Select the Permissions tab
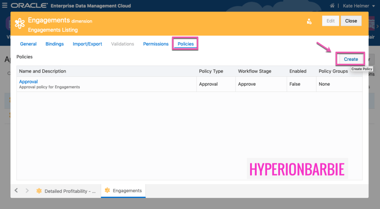Viewport: 380px width, 209px height. [x=156, y=44]
